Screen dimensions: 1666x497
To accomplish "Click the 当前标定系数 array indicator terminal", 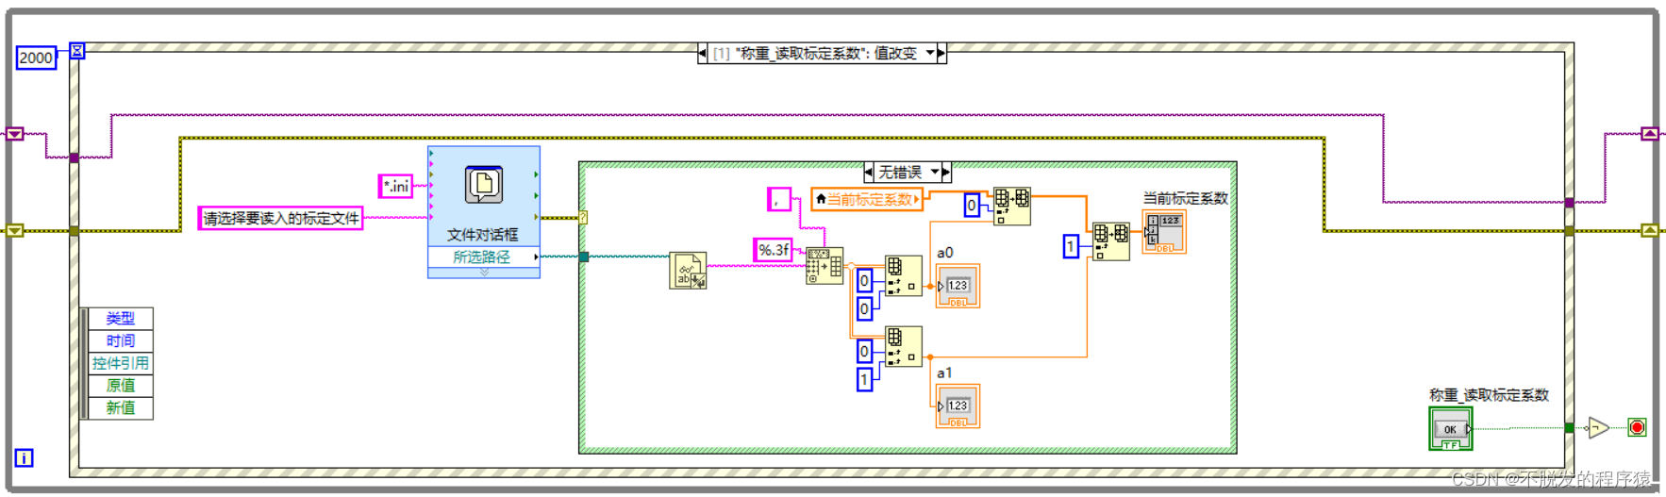I will click(1164, 232).
